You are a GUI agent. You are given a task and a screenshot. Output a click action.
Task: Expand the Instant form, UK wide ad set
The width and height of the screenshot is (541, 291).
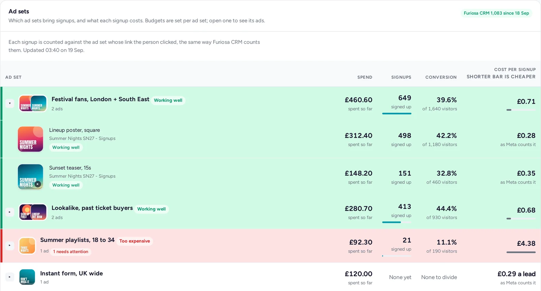point(10,277)
